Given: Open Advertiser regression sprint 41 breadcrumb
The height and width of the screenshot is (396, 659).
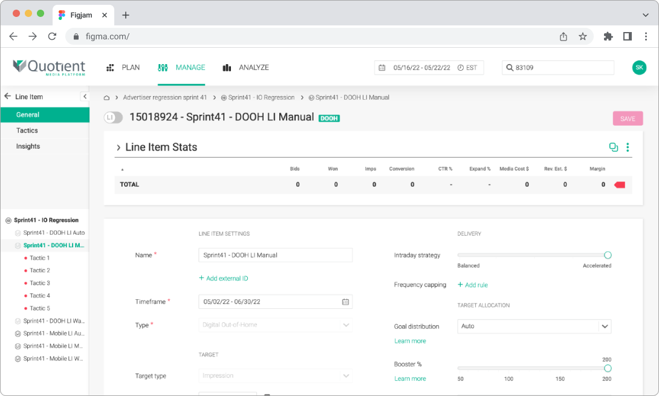Looking at the screenshot, I should click(164, 97).
